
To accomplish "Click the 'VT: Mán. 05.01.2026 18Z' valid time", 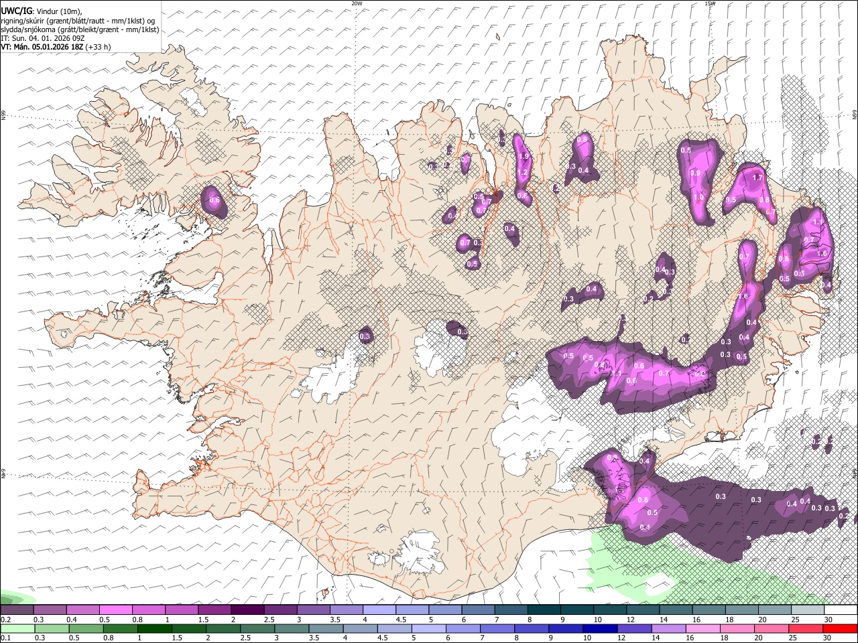I will click(42, 47).
